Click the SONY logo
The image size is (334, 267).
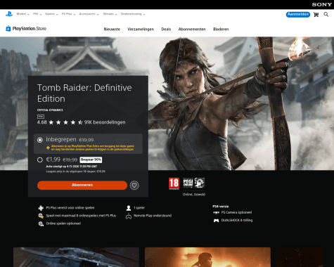pyautogui.click(x=321, y=4)
